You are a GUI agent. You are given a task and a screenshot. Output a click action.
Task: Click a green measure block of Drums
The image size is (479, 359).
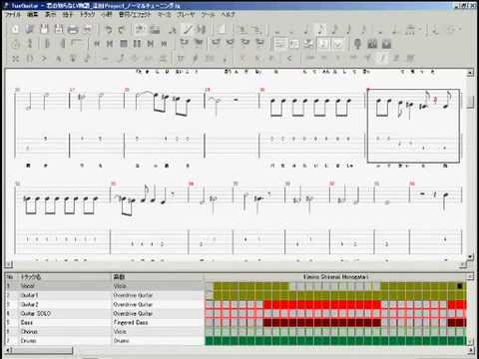tap(335, 341)
